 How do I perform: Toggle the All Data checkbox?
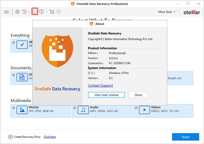click(x=14, y=43)
